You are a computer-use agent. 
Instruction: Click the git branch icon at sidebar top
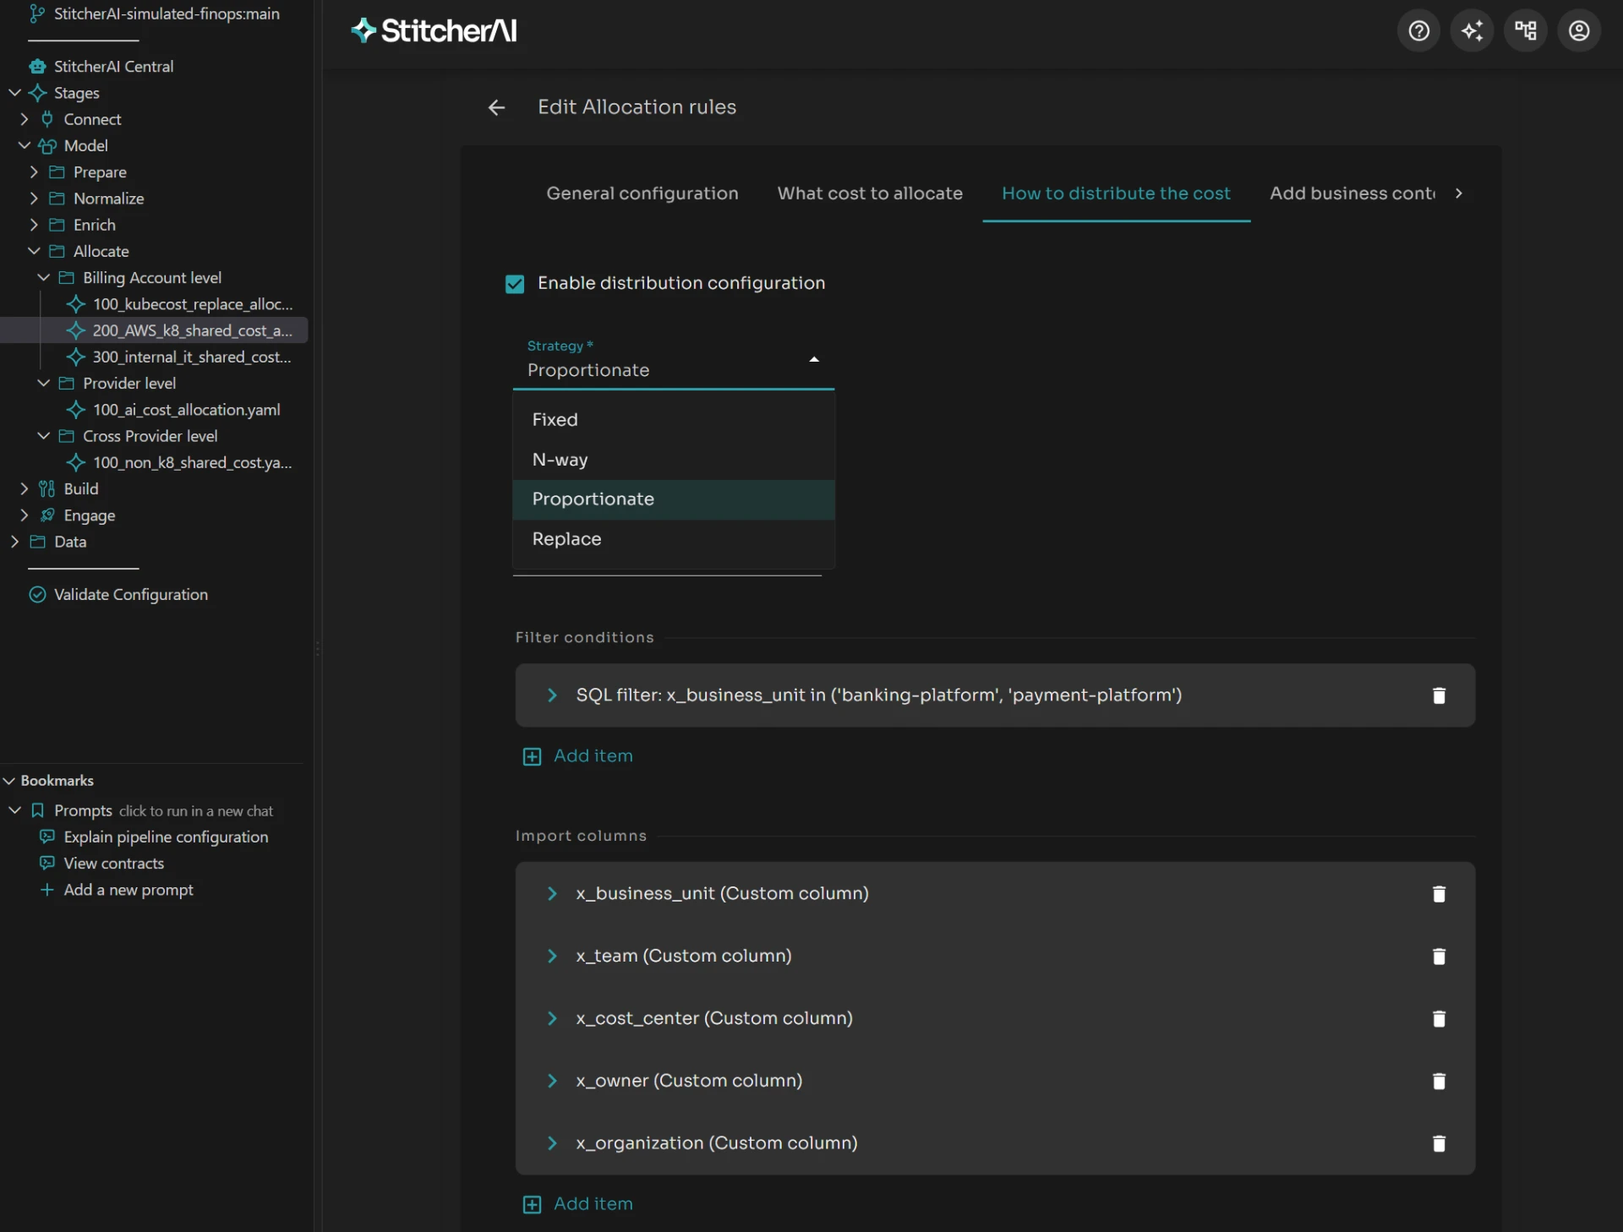[x=36, y=14]
